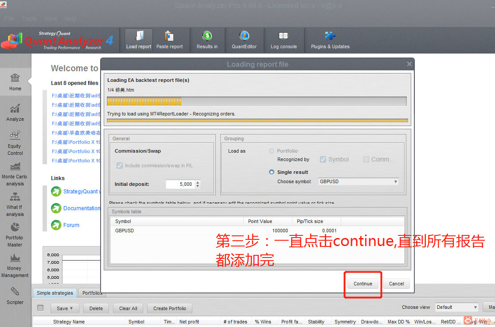Click the Pip/Tick size column header
The width and height of the screenshot is (495, 327).
point(316,221)
